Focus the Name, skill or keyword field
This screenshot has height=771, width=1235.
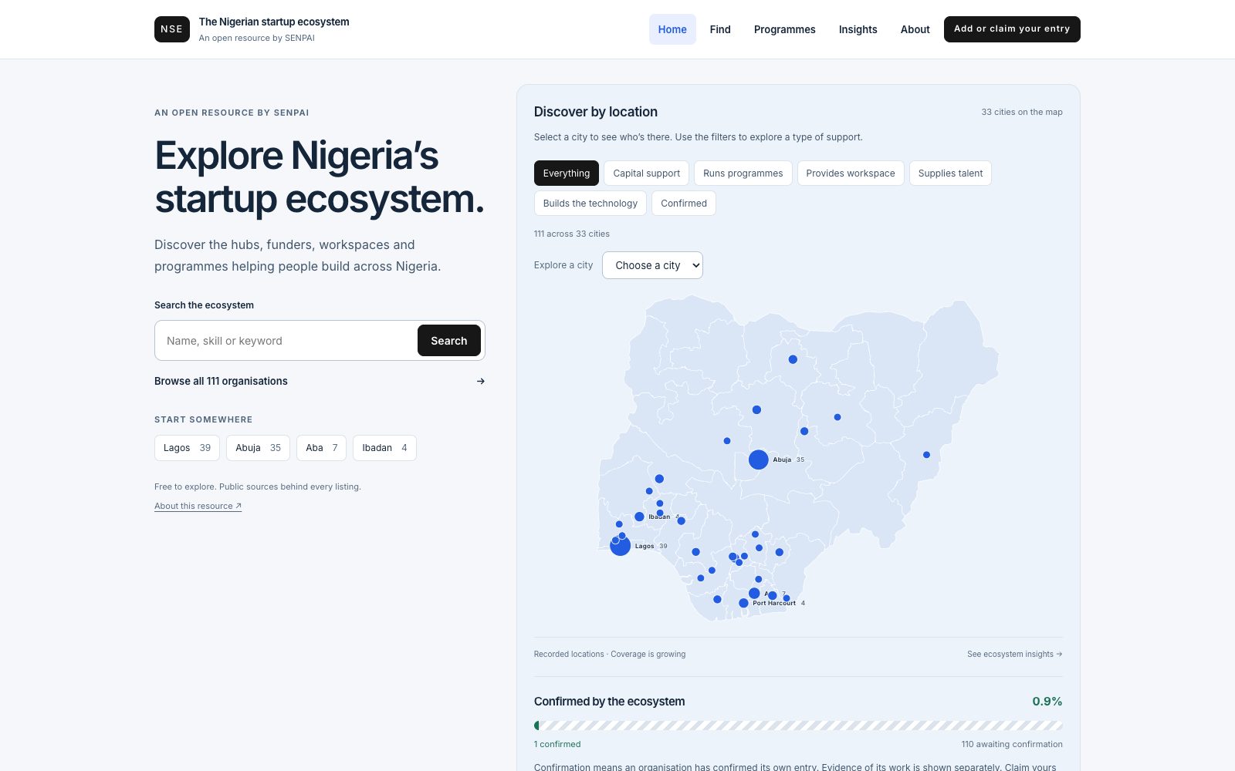tap(286, 341)
